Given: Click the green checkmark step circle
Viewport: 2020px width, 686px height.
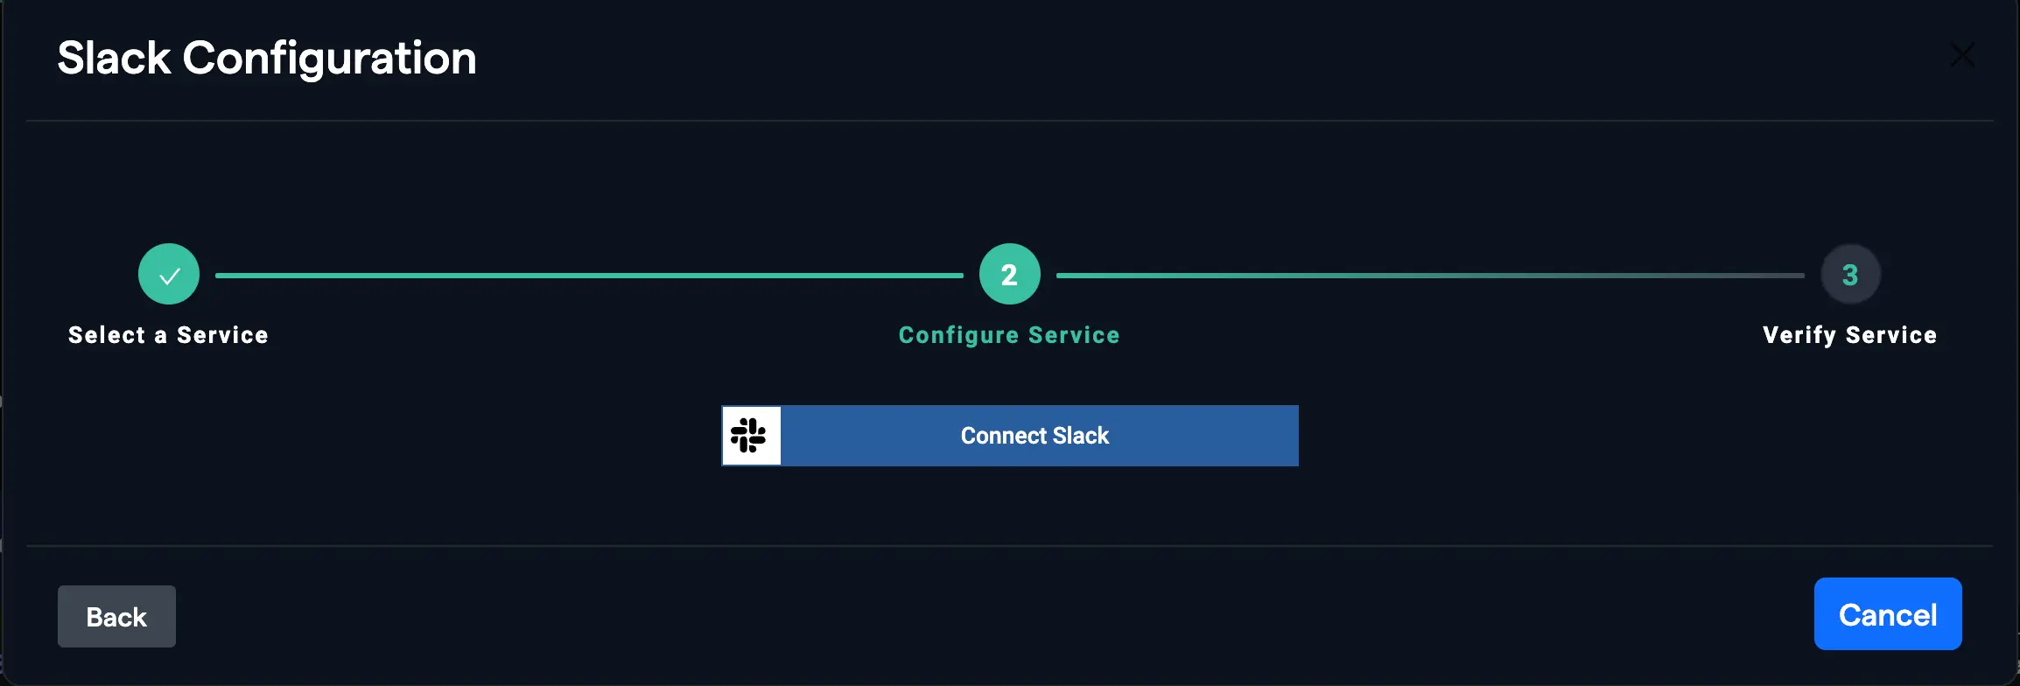Looking at the screenshot, I should [x=169, y=275].
